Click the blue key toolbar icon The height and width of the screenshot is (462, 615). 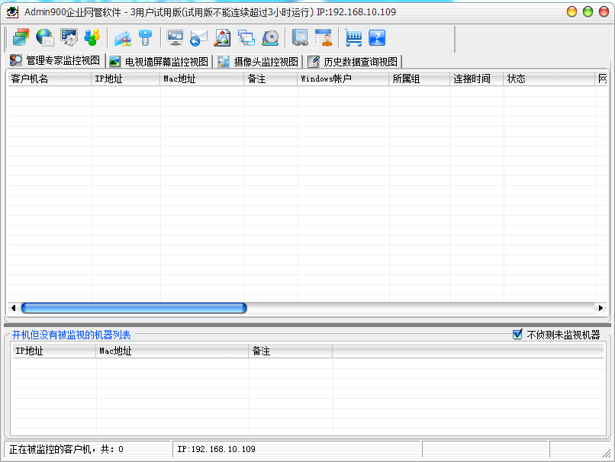pyautogui.click(x=146, y=37)
